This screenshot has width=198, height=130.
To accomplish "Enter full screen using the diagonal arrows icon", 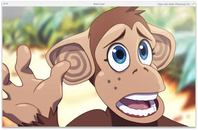I will click(x=193, y=4).
